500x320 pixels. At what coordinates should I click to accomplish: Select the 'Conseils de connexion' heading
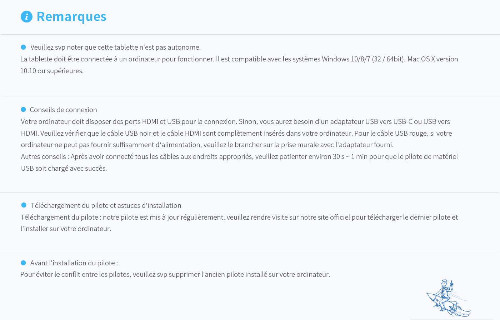pyautogui.click(x=63, y=110)
